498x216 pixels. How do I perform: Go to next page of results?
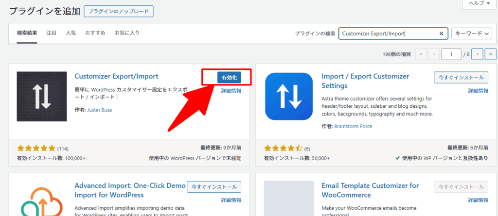(478, 54)
